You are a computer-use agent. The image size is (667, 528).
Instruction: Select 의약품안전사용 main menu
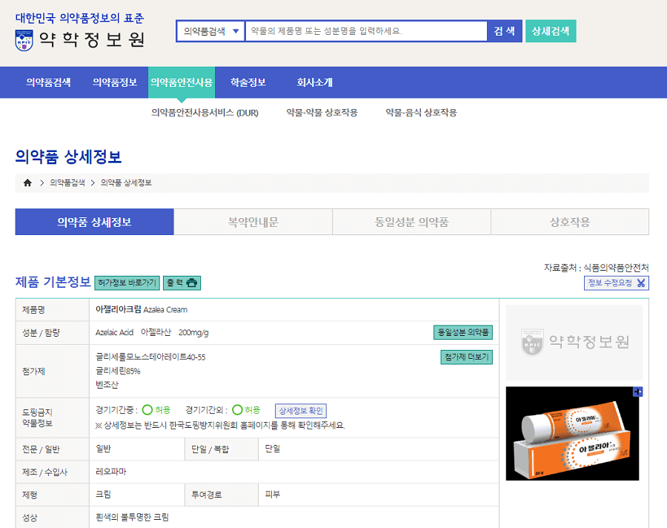pyautogui.click(x=182, y=82)
